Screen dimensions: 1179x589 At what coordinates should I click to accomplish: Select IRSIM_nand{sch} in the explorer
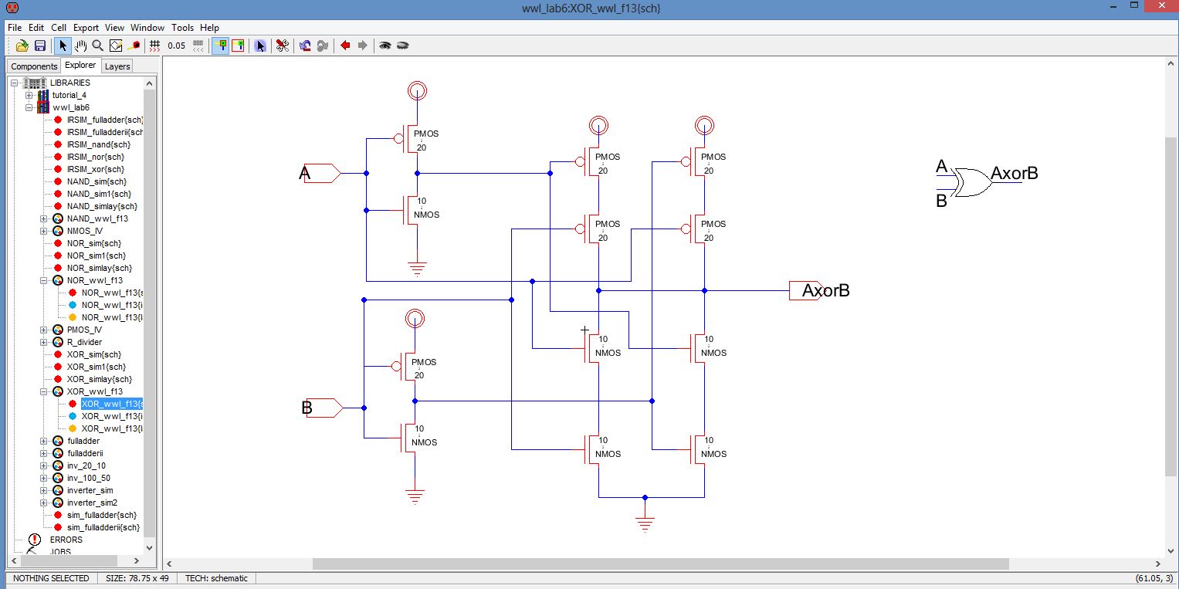(98, 144)
